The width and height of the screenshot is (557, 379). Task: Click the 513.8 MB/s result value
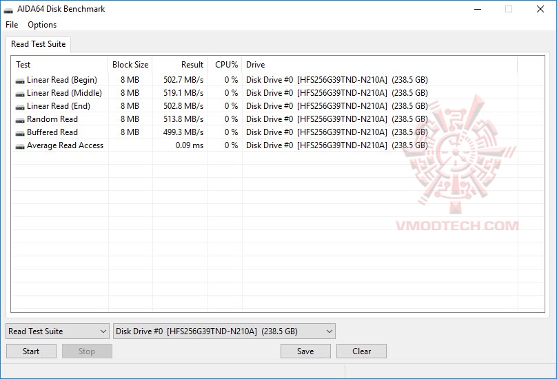pos(183,119)
